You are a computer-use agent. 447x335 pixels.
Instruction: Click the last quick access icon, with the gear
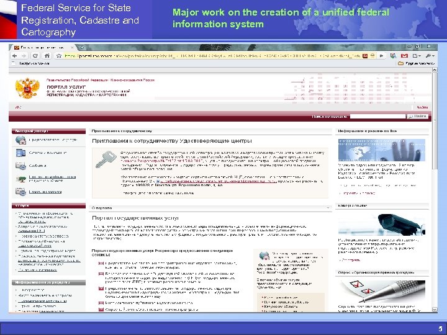click(x=20, y=192)
